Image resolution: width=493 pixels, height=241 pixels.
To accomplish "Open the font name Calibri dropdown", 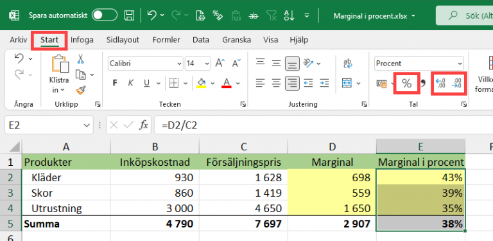I will (x=180, y=64).
